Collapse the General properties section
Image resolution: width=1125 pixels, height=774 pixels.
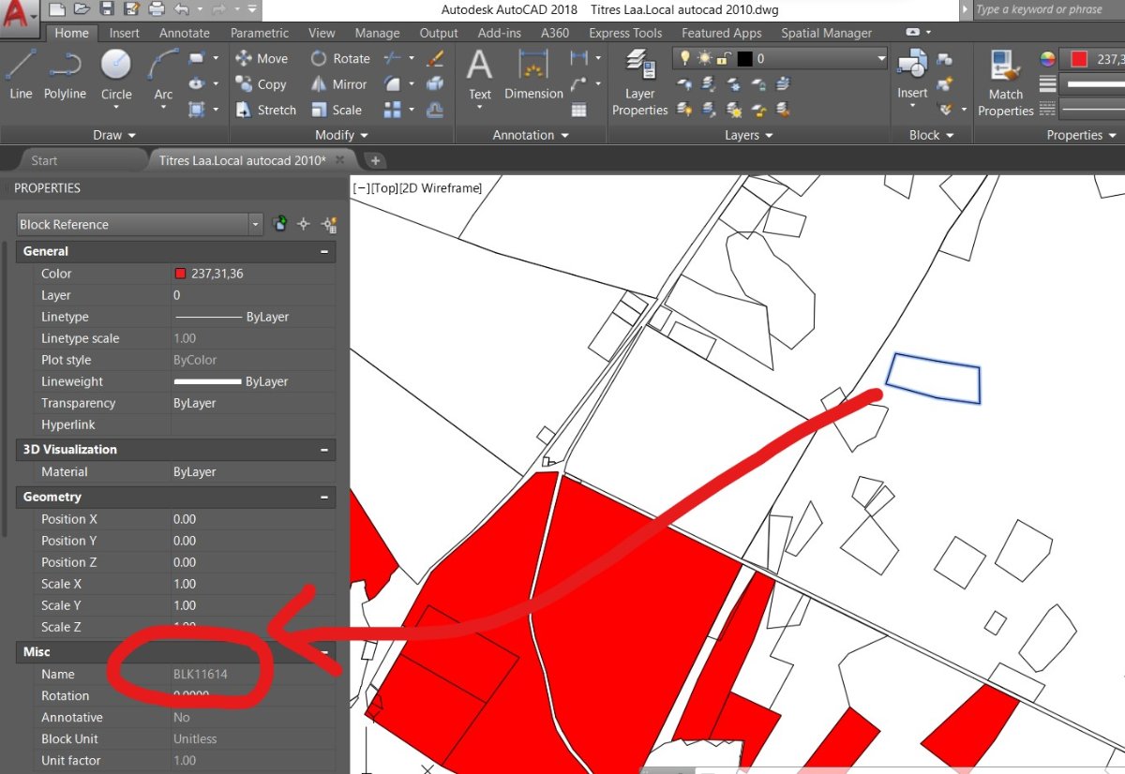coord(324,251)
